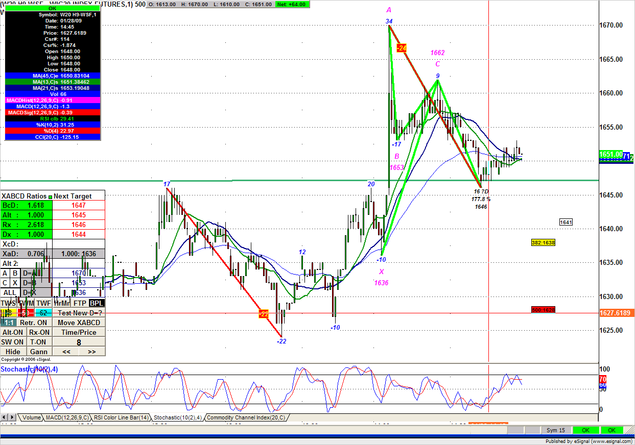Click the B point selector cell
Screen dimensions: 635x445
(15, 273)
